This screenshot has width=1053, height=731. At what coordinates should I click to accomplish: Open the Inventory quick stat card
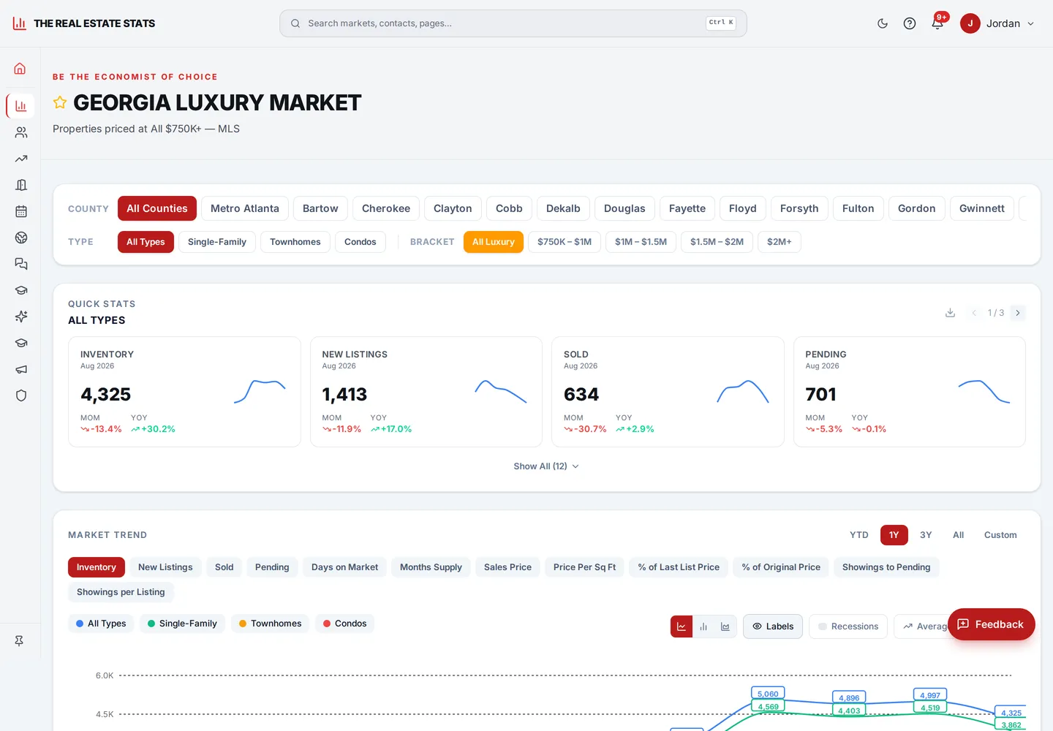click(x=184, y=392)
